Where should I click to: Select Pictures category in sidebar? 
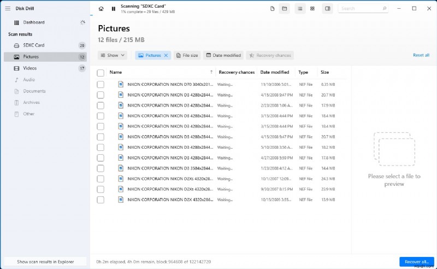point(45,57)
